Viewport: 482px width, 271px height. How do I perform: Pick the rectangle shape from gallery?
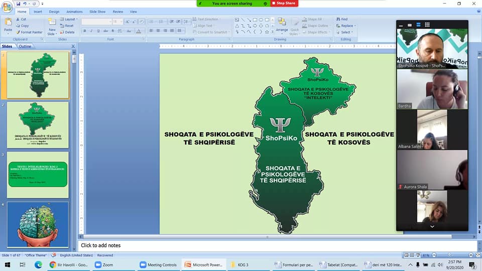(255, 20)
